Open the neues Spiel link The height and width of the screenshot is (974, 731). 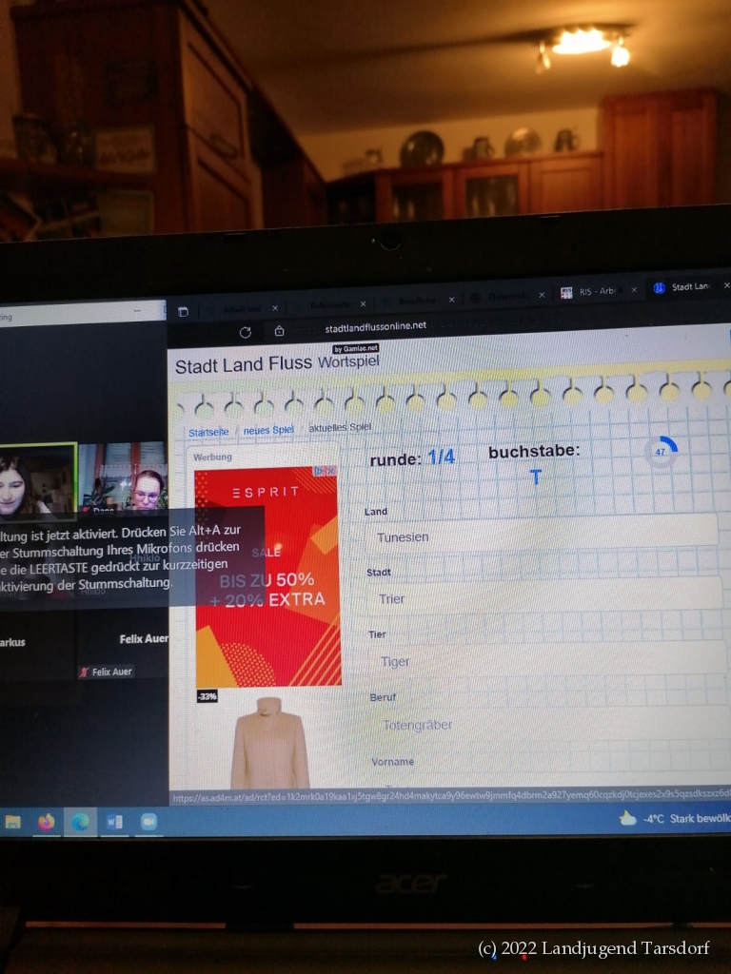click(268, 430)
